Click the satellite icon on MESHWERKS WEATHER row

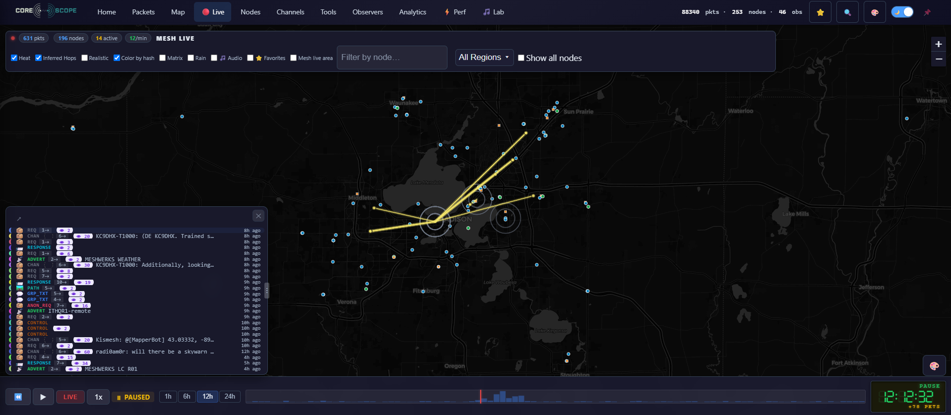tap(19, 259)
